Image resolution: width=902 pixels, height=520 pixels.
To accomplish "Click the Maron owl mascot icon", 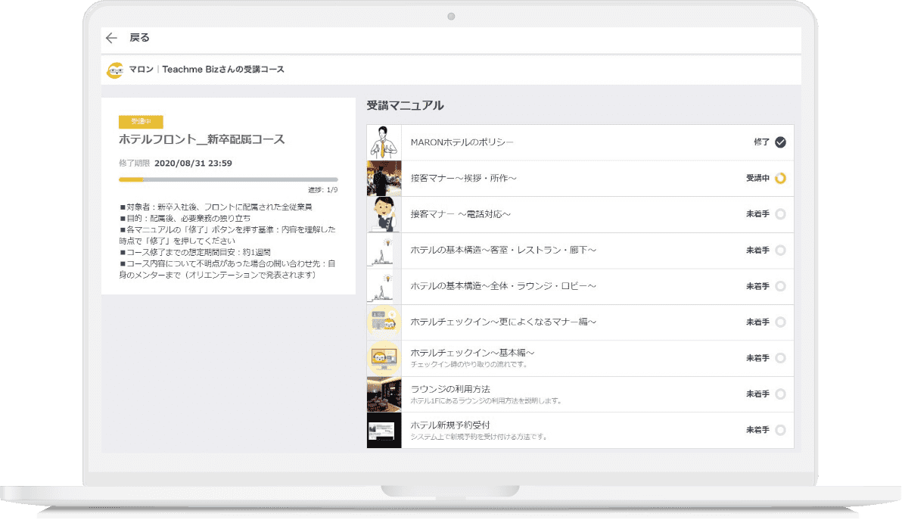I will click(x=116, y=70).
